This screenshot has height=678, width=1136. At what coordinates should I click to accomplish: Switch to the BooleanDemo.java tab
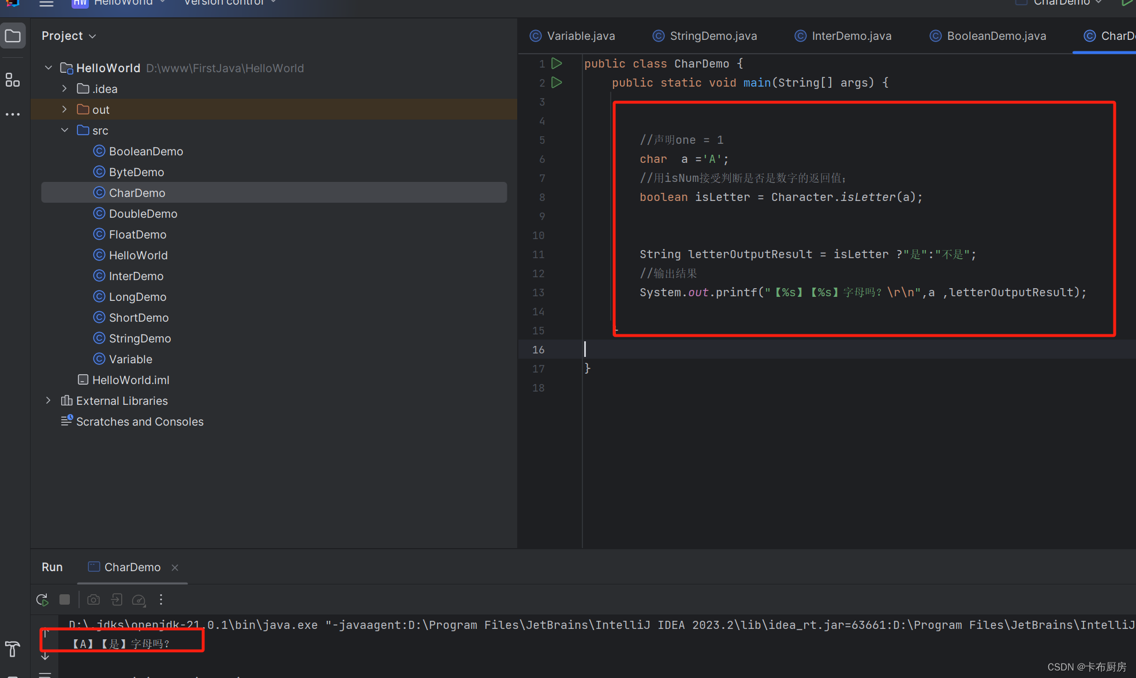(x=996, y=35)
